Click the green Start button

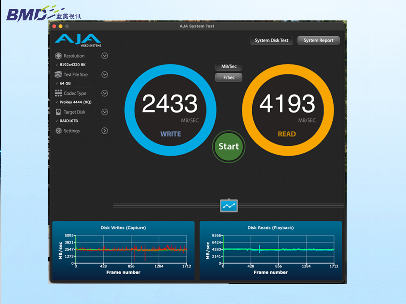[229, 147]
